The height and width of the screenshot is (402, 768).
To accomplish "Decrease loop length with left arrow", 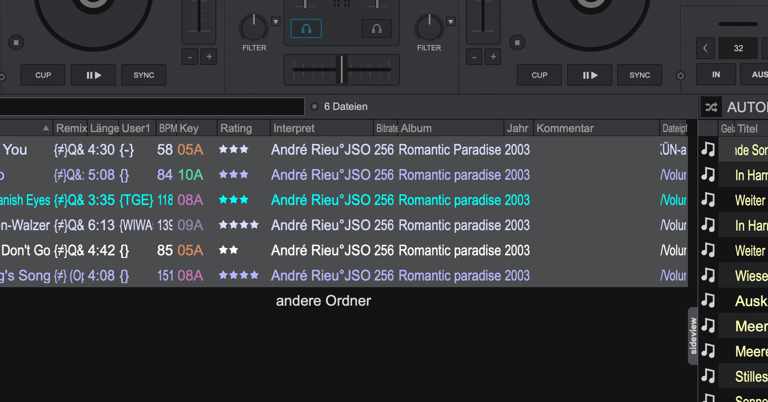I will click(705, 48).
